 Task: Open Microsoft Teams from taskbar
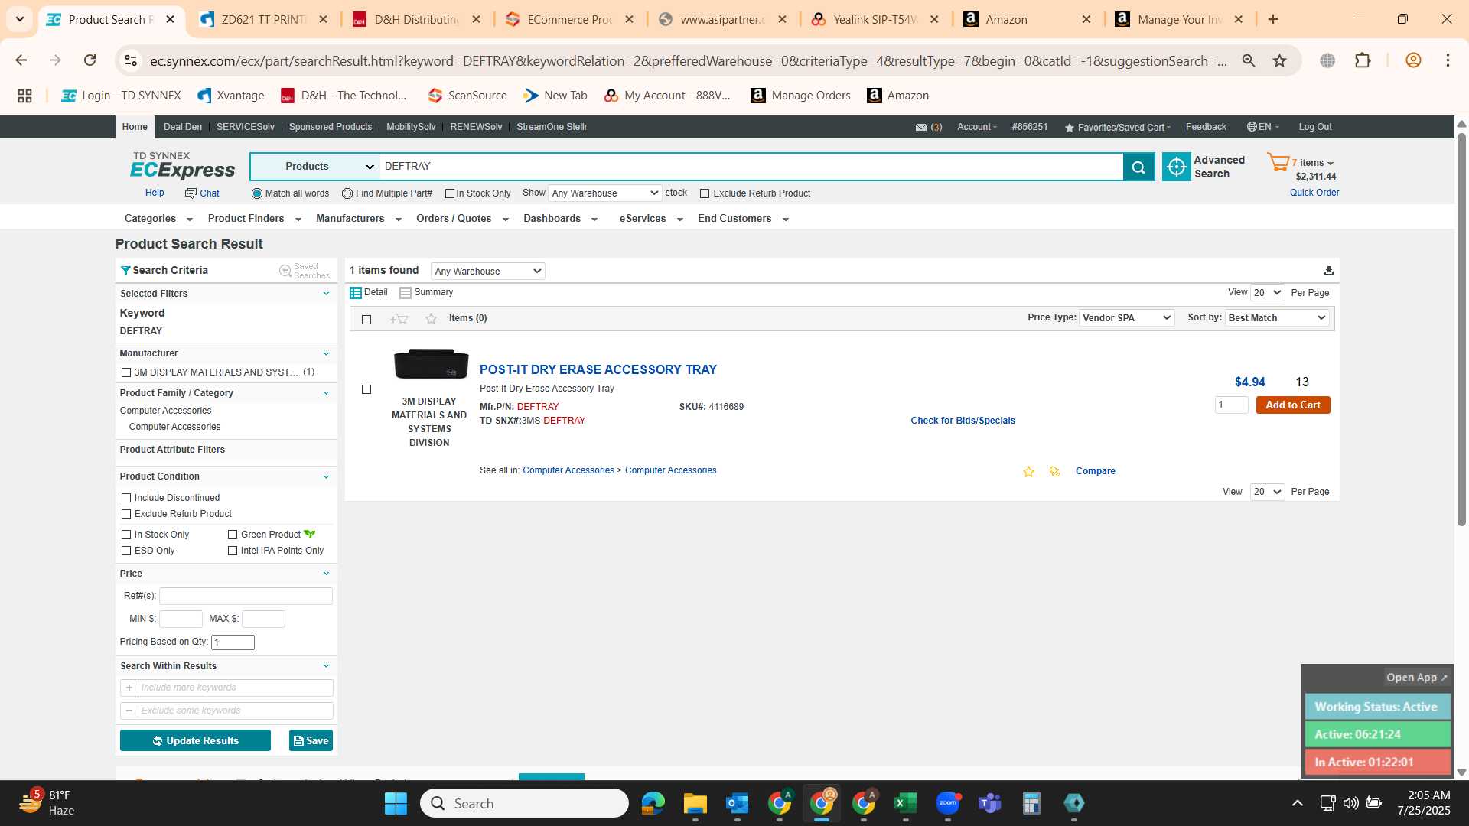990,803
